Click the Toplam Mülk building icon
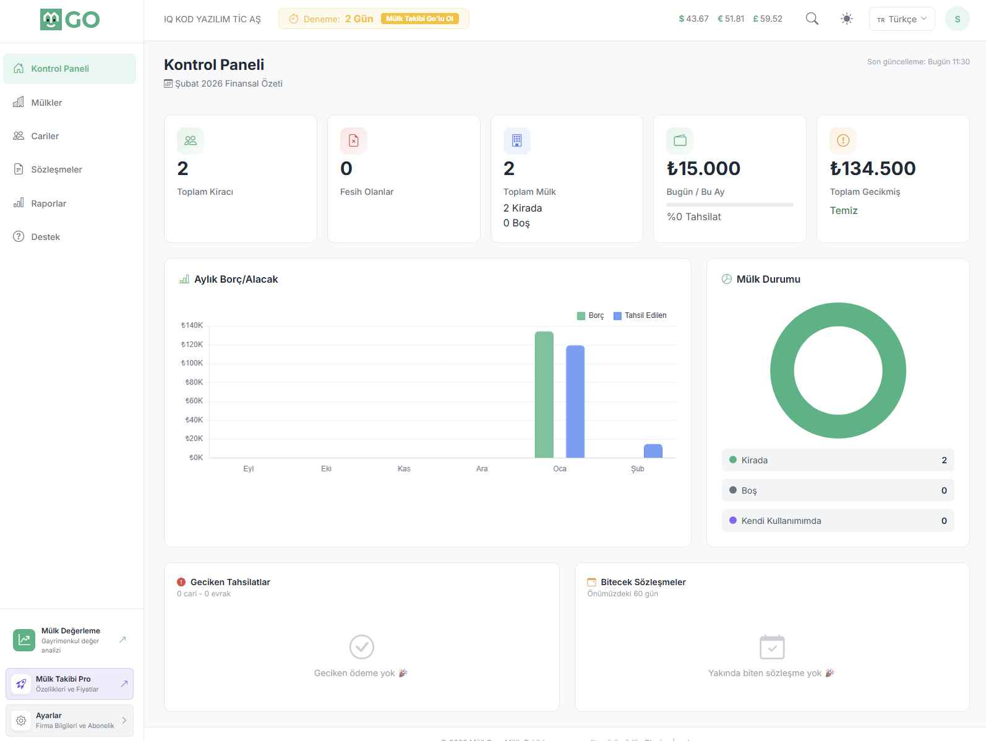Viewport: 986px width, 741px height. point(517,140)
